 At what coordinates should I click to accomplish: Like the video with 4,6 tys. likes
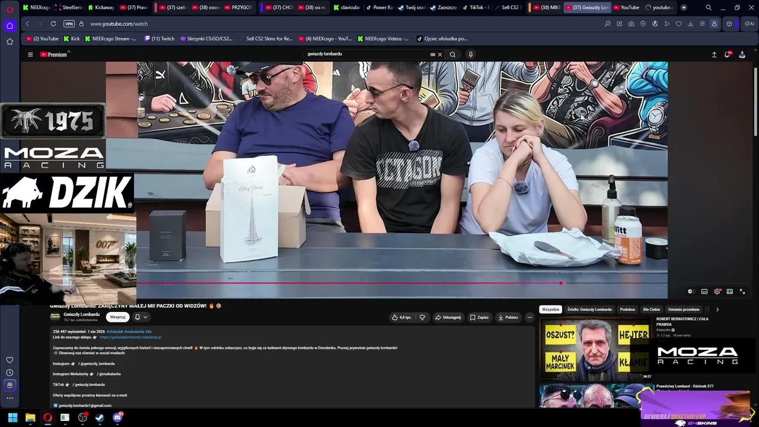click(x=401, y=317)
